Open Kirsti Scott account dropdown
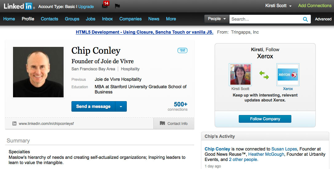The height and width of the screenshot is (169, 334). click(x=278, y=6)
